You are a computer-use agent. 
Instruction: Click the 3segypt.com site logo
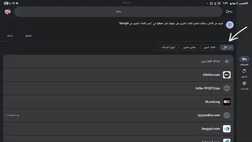click(x=227, y=129)
